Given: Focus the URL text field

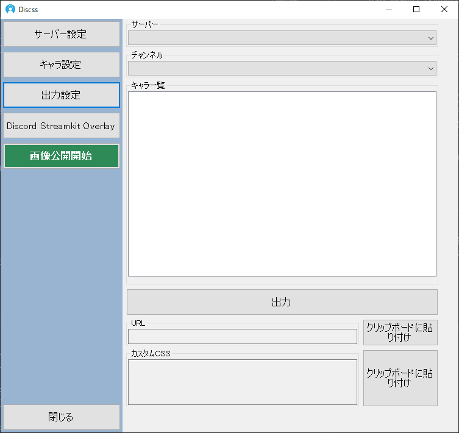Looking at the screenshot, I should tap(243, 337).
